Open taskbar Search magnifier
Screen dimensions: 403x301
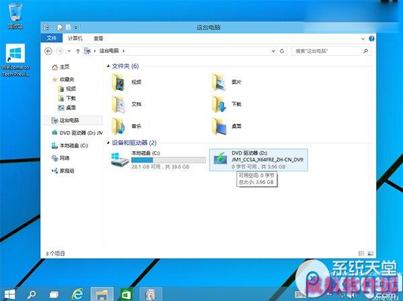[x=32, y=294]
